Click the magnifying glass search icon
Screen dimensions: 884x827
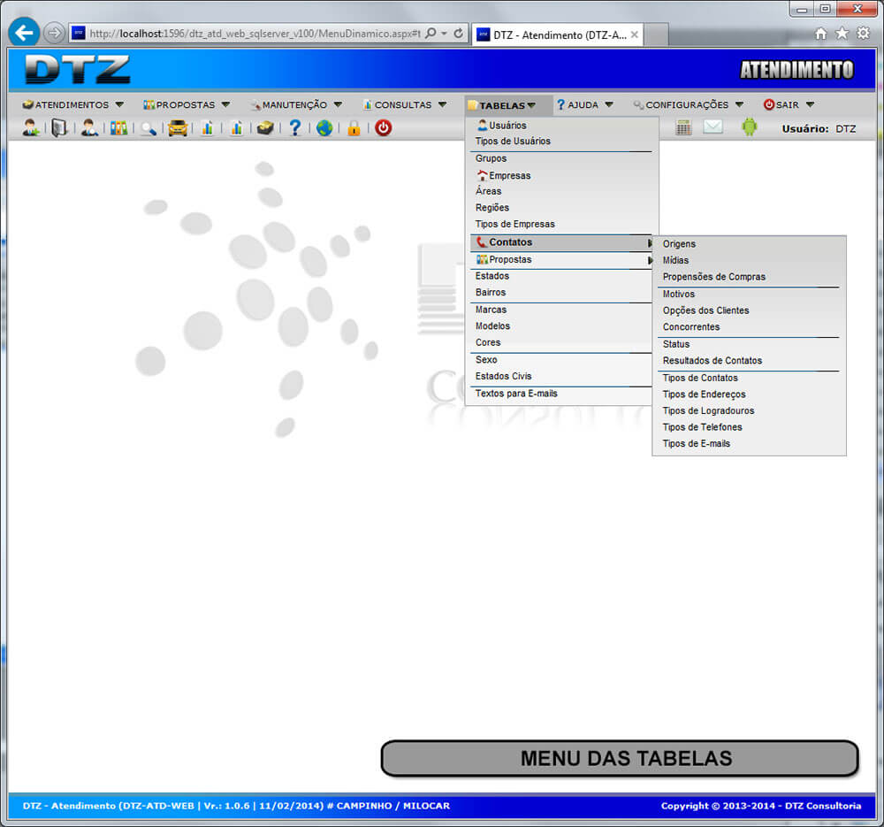[x=148, y=128]
